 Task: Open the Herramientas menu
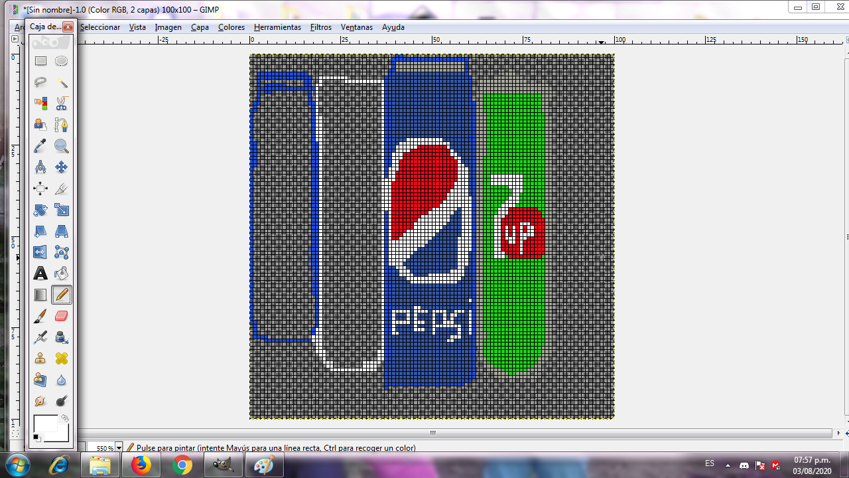(x=277, y=27)
